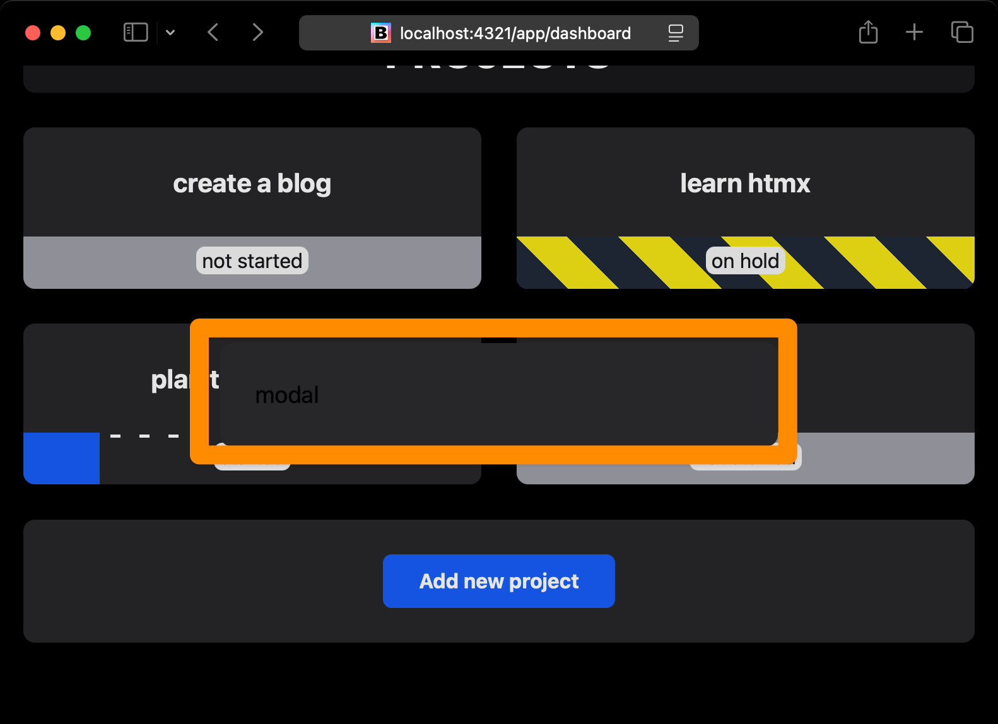The width and height of the screenshot is (998, 724).
Task: Close the browser window
Action: click(33, 33)
